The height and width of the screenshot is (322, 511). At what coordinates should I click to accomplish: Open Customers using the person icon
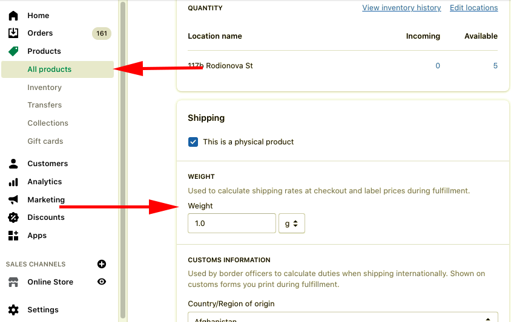13,164
